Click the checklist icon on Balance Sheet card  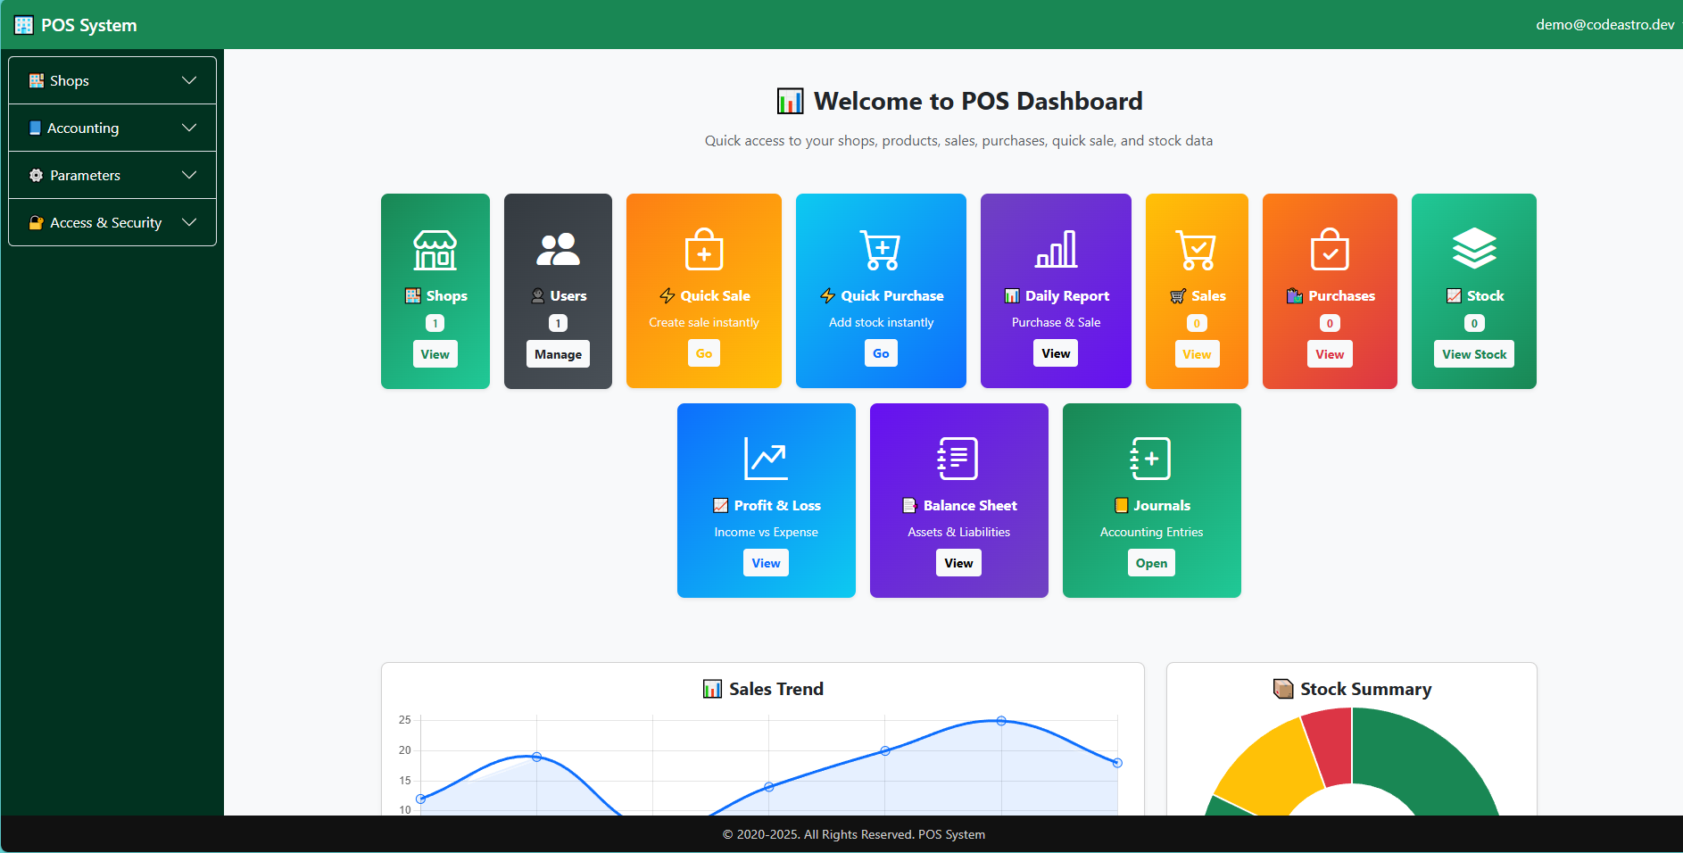coord(958,459)
